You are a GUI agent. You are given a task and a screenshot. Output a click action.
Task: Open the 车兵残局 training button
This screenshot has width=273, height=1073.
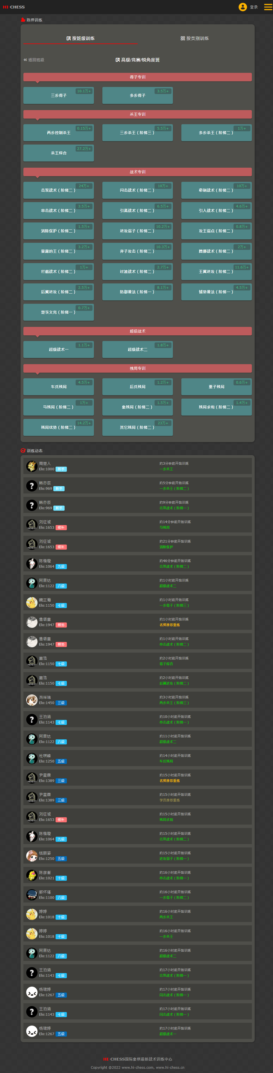[x=59, y=387]
